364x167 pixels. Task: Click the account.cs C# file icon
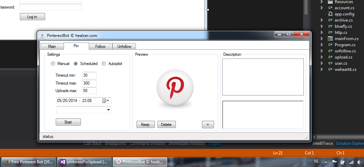click(330, 8)
